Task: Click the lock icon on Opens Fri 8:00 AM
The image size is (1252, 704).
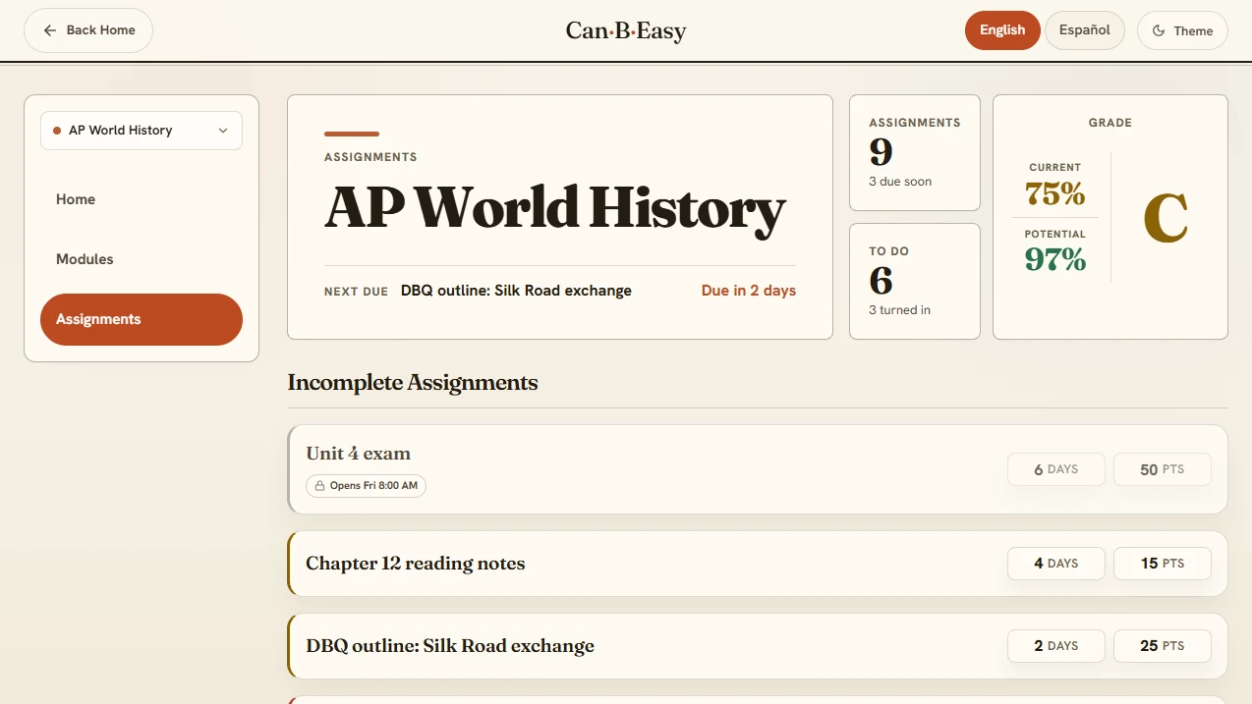Action: (x=319, y=486)
